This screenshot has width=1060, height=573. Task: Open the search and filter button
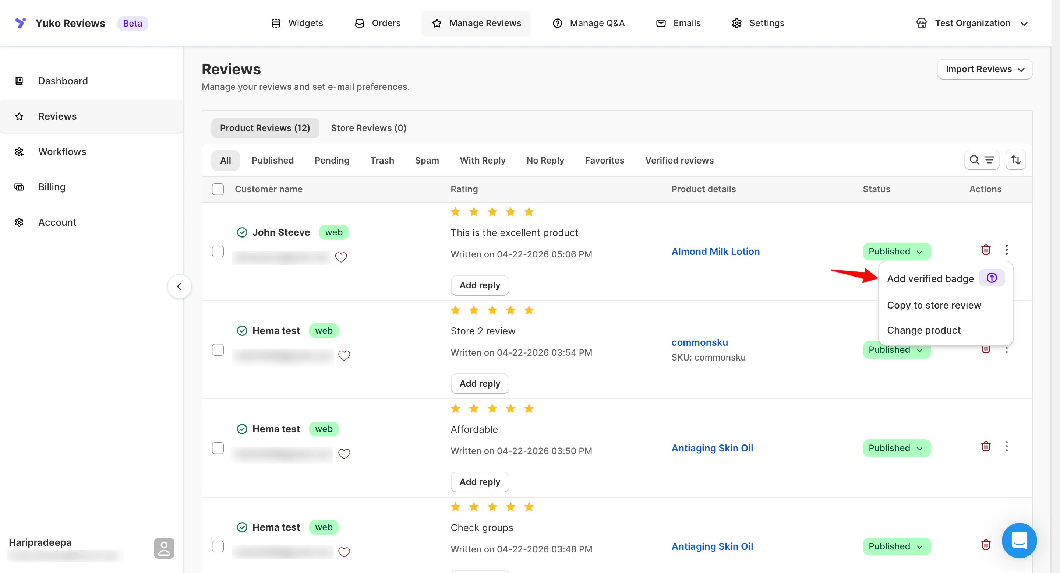pos(981,160)
